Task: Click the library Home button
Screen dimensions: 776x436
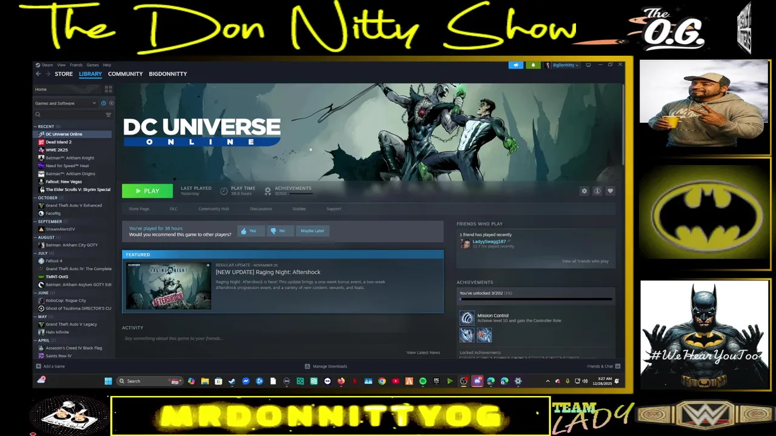Action: click(41, 89)
